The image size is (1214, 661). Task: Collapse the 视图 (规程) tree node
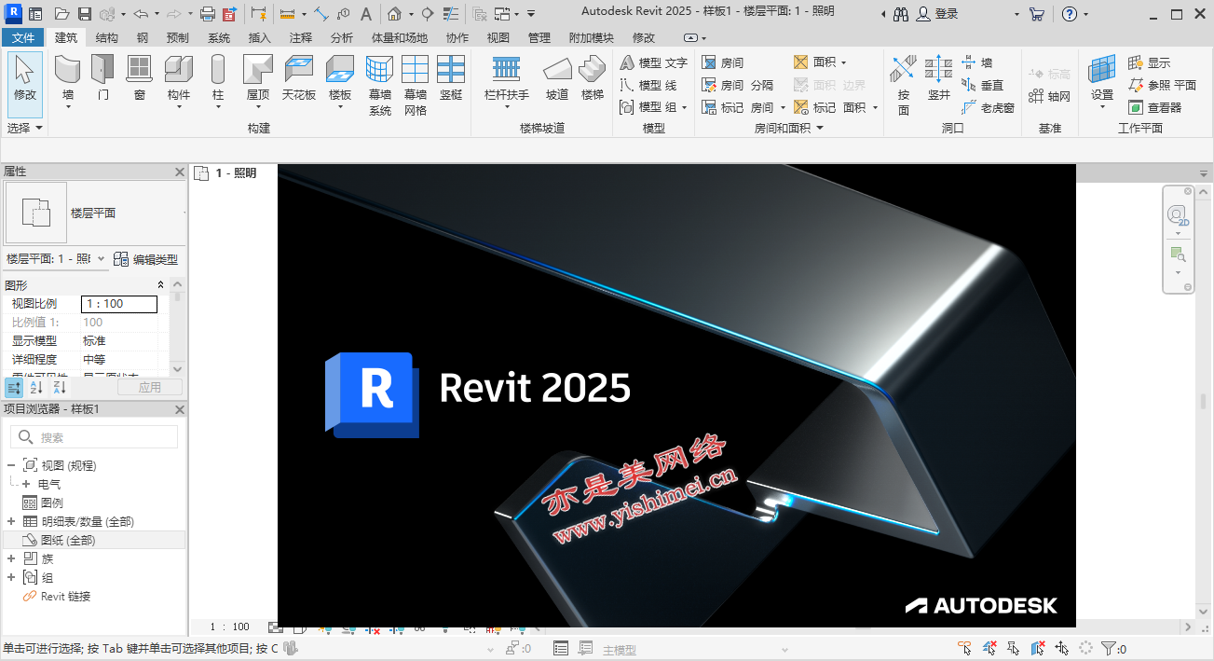pyautogui.click(x=11, y=466)
